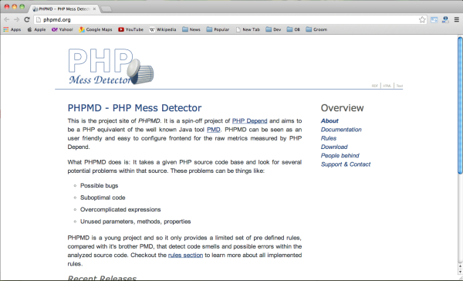Screen dimensions: 463x281
Task: Expand the News bookmarks folder
Action: [191, 29]
